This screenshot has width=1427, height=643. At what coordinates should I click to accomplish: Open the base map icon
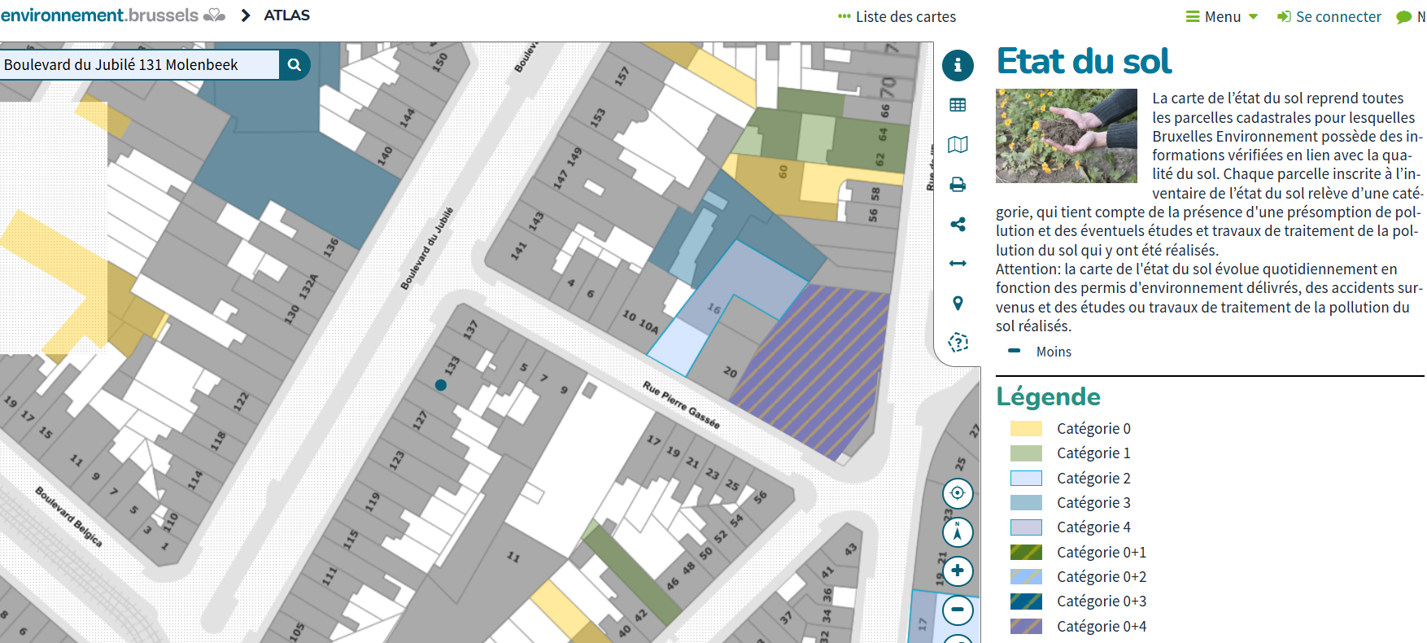(958, 145)
